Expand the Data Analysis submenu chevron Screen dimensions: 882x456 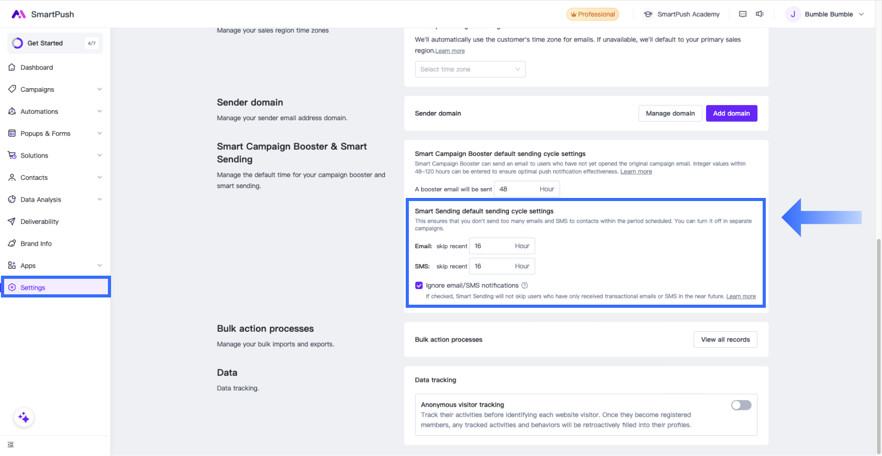coord(100,199)
